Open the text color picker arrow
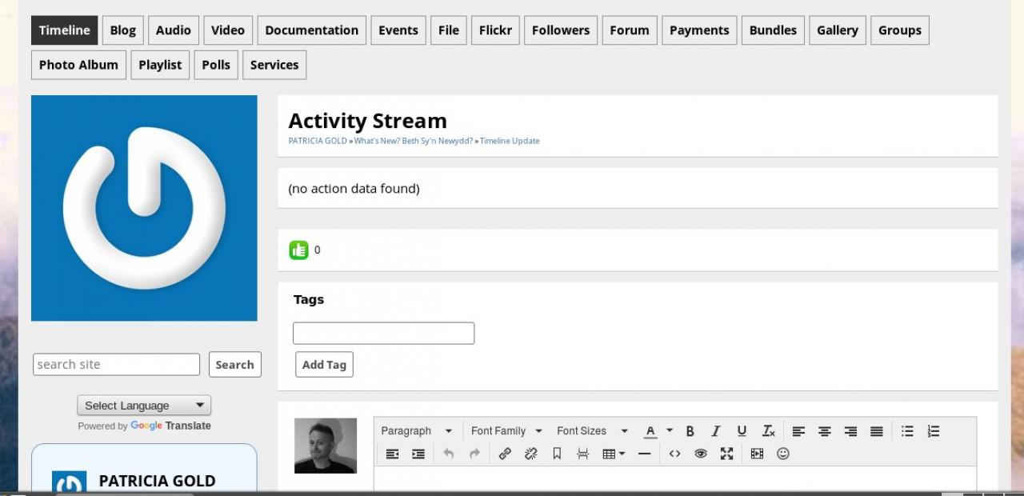Screen dimensions: 1024x496 pyautogui.click(x=670, y=431)
